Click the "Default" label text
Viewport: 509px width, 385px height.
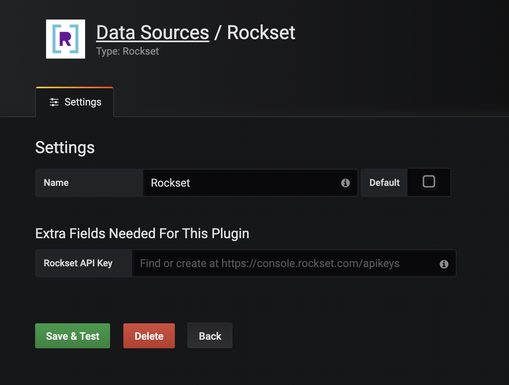[384, 183]
